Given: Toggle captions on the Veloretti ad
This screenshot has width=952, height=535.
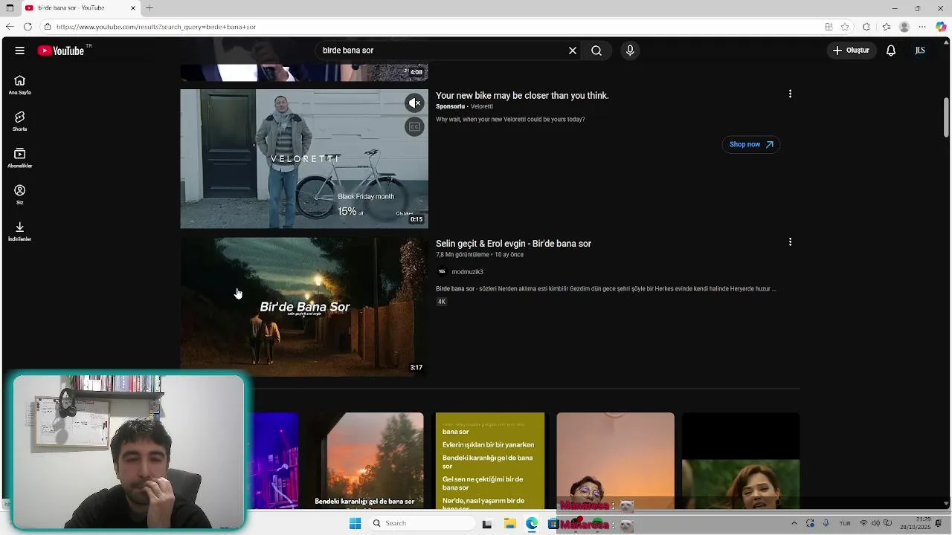Looking at the screenshot, I should 414,126.
